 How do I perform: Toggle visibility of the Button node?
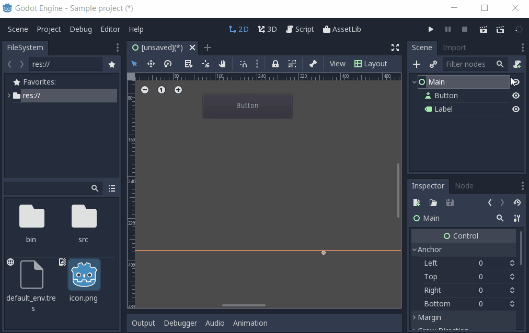pyautogui.click(x=515, y=96)
